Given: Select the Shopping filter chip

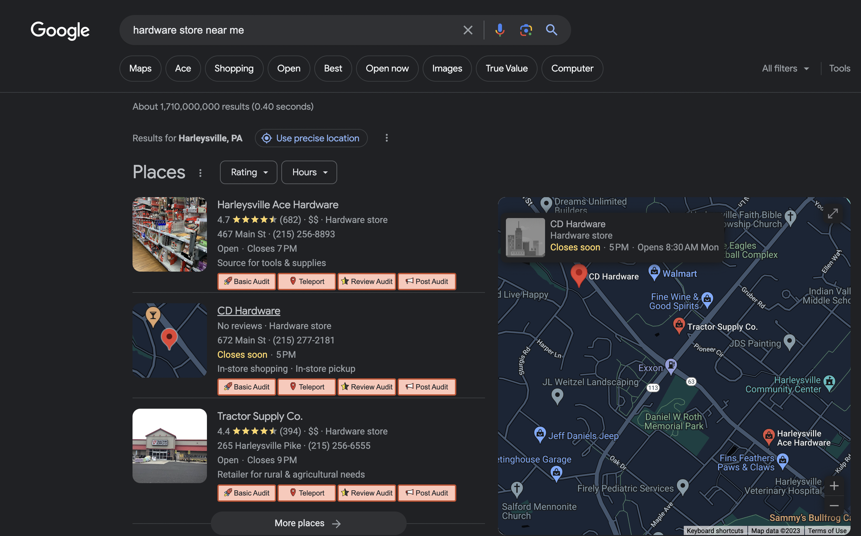Looking at the screenshot, I should click(x=234, y=69).
